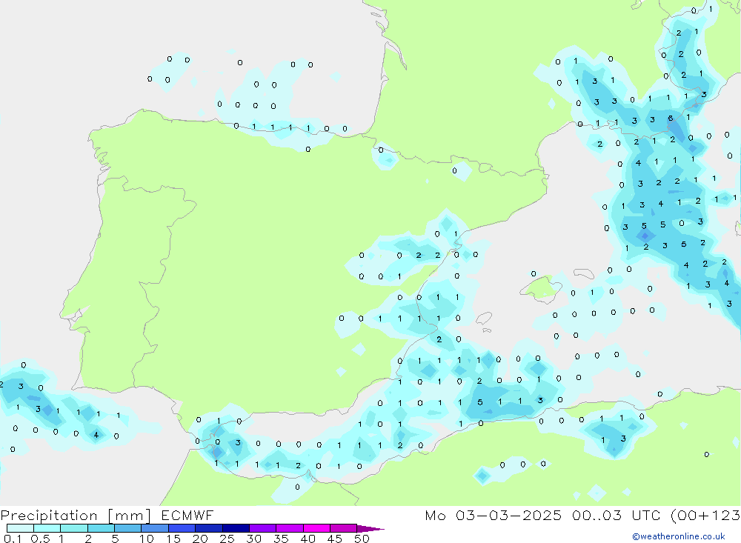Click the weatheronline.co.uk copyright link

[x=678, y=536]
